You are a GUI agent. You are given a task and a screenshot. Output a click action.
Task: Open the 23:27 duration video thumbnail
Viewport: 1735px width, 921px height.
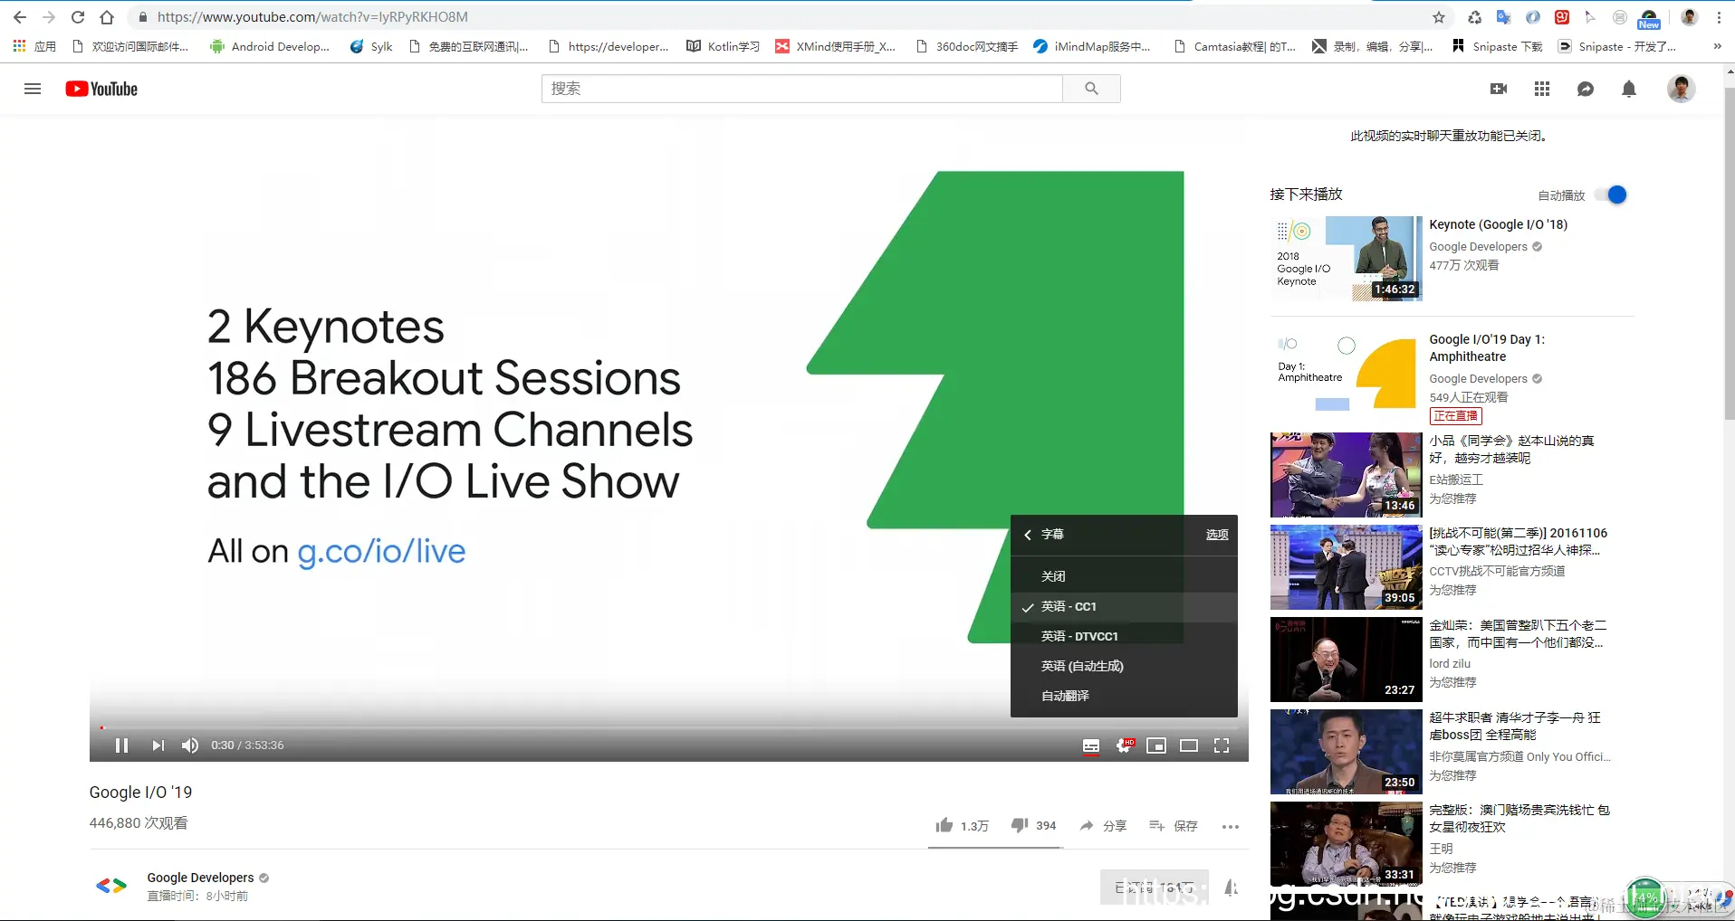pyautogui.click(x=1346, y=660)
